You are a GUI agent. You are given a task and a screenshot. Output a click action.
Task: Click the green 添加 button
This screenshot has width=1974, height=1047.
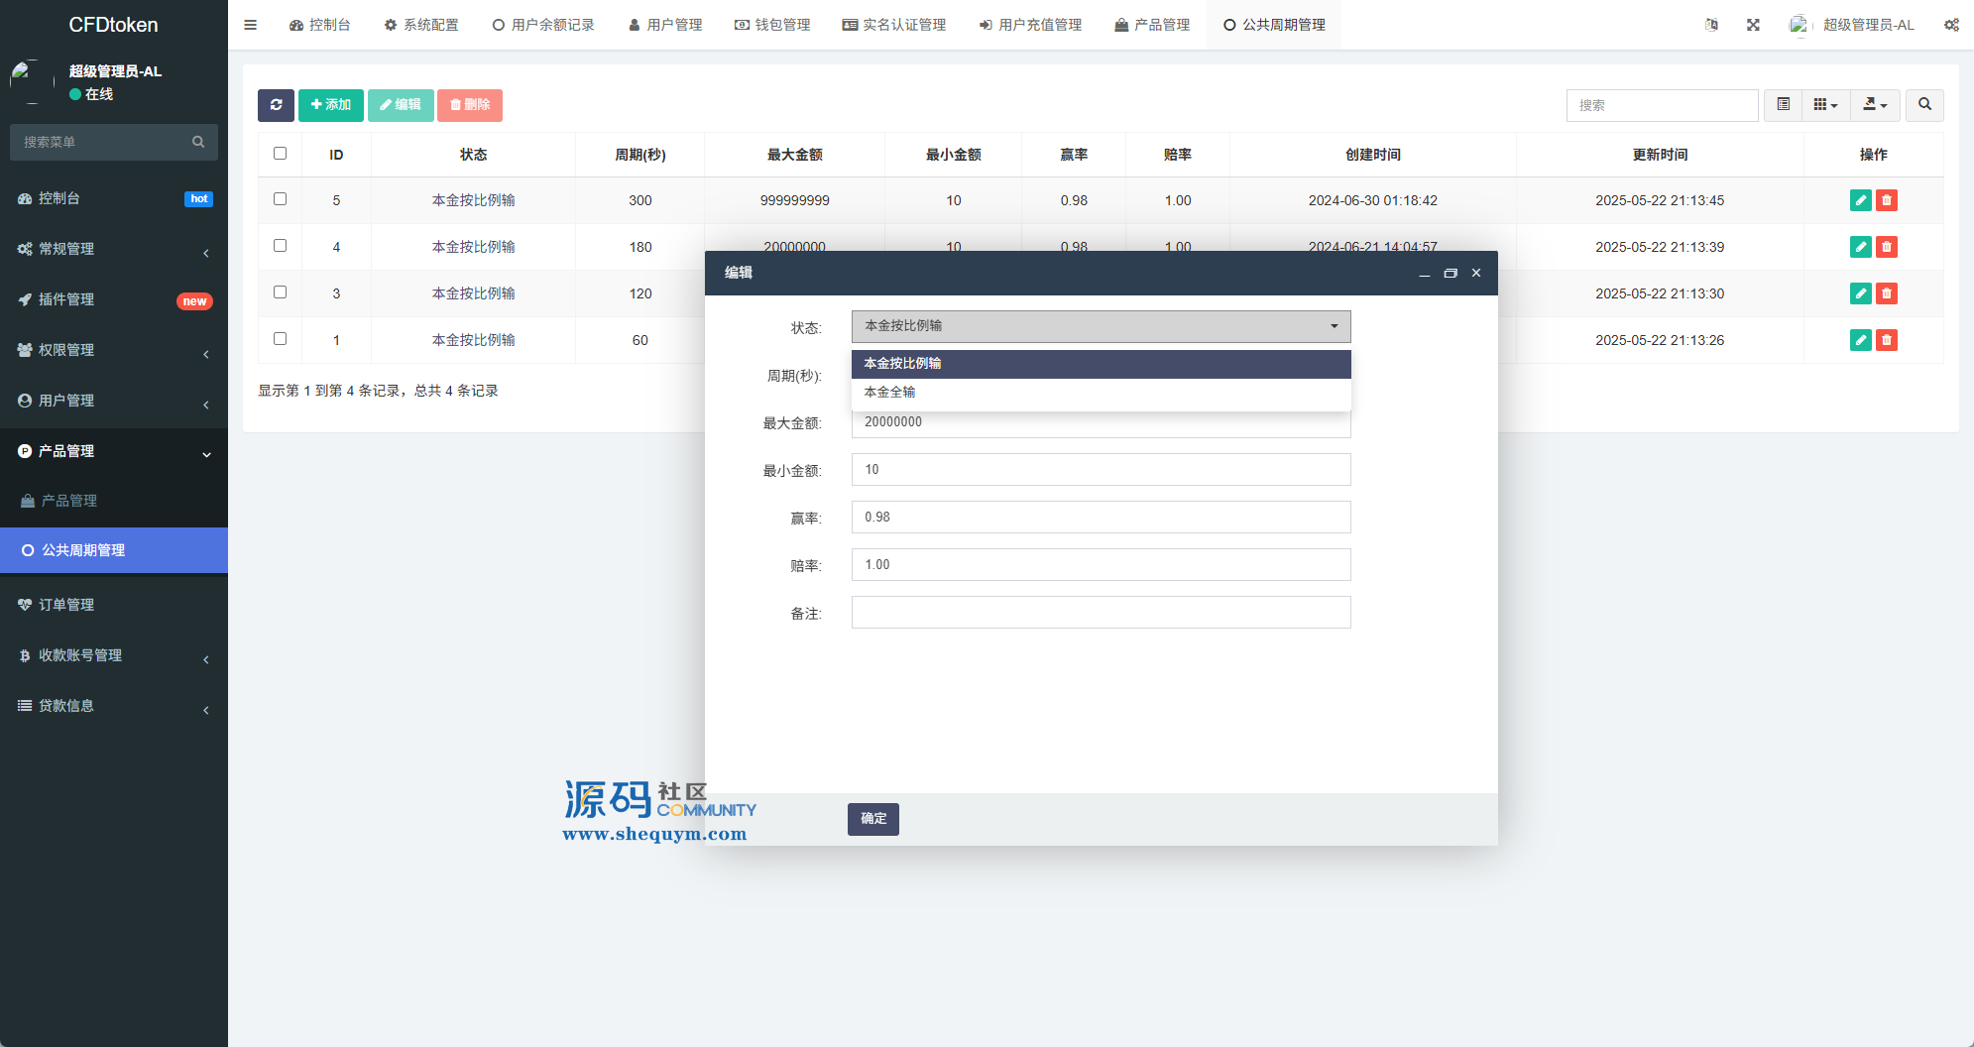tap(330, 105)
